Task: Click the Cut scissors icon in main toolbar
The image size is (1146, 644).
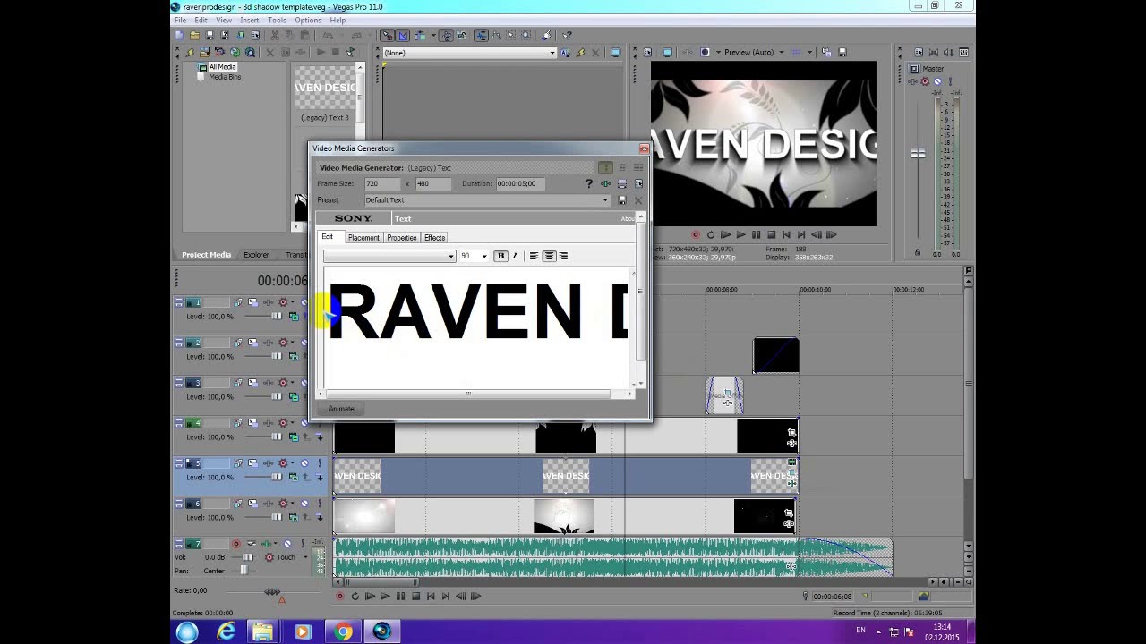Action: [x=275, y=35]
